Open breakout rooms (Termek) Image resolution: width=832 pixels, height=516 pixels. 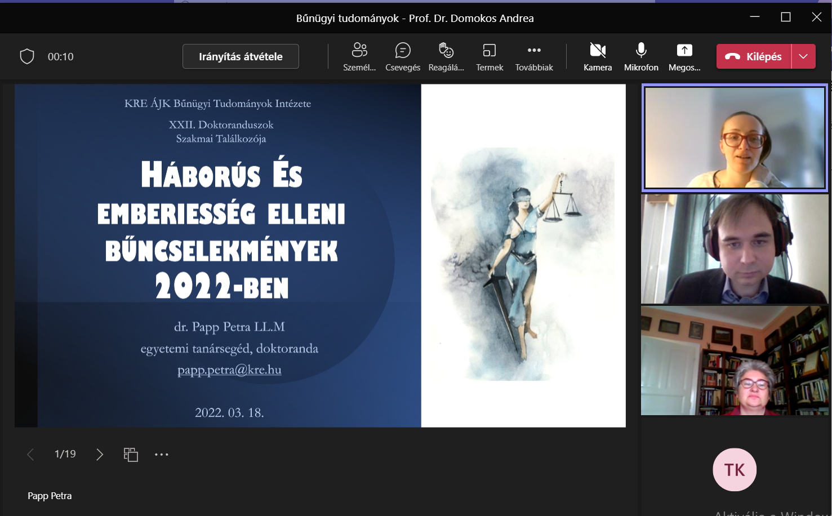click(x=490, y=57)
